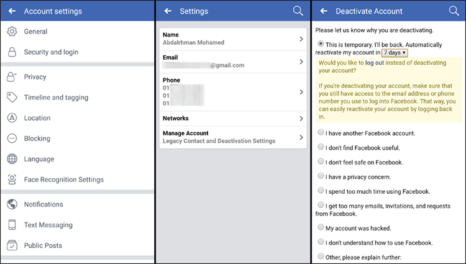Select 'This is temporary. I'll be back' option
Viewport: 466px width, 264px height.
pyautogui.click(x=321, y=43)
